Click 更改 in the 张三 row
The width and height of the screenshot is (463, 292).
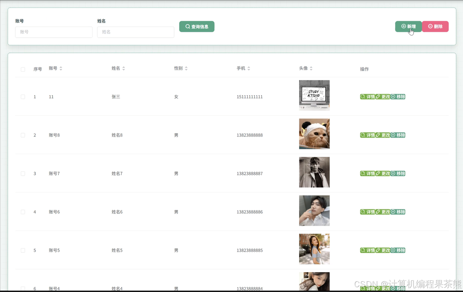(x=383, y=97)
